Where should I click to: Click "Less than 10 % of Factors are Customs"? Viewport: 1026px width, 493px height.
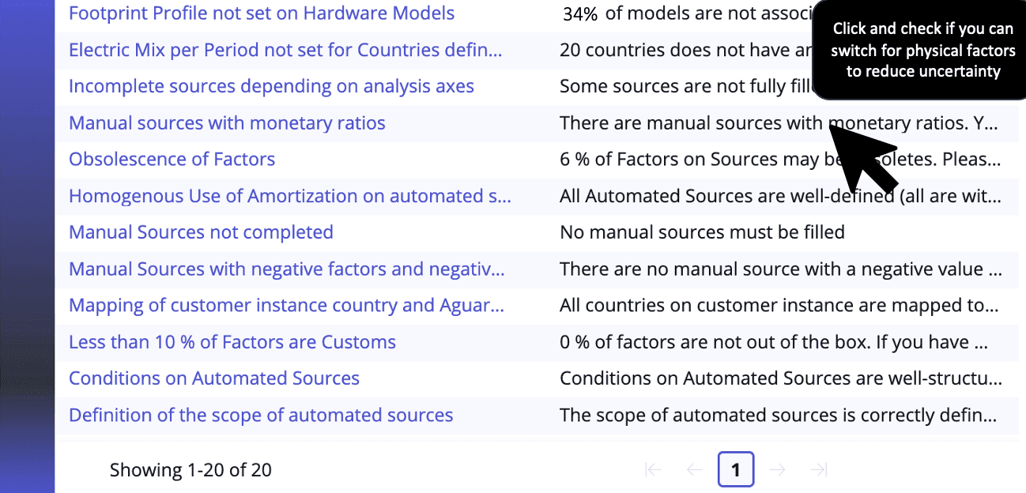point(232,341)
